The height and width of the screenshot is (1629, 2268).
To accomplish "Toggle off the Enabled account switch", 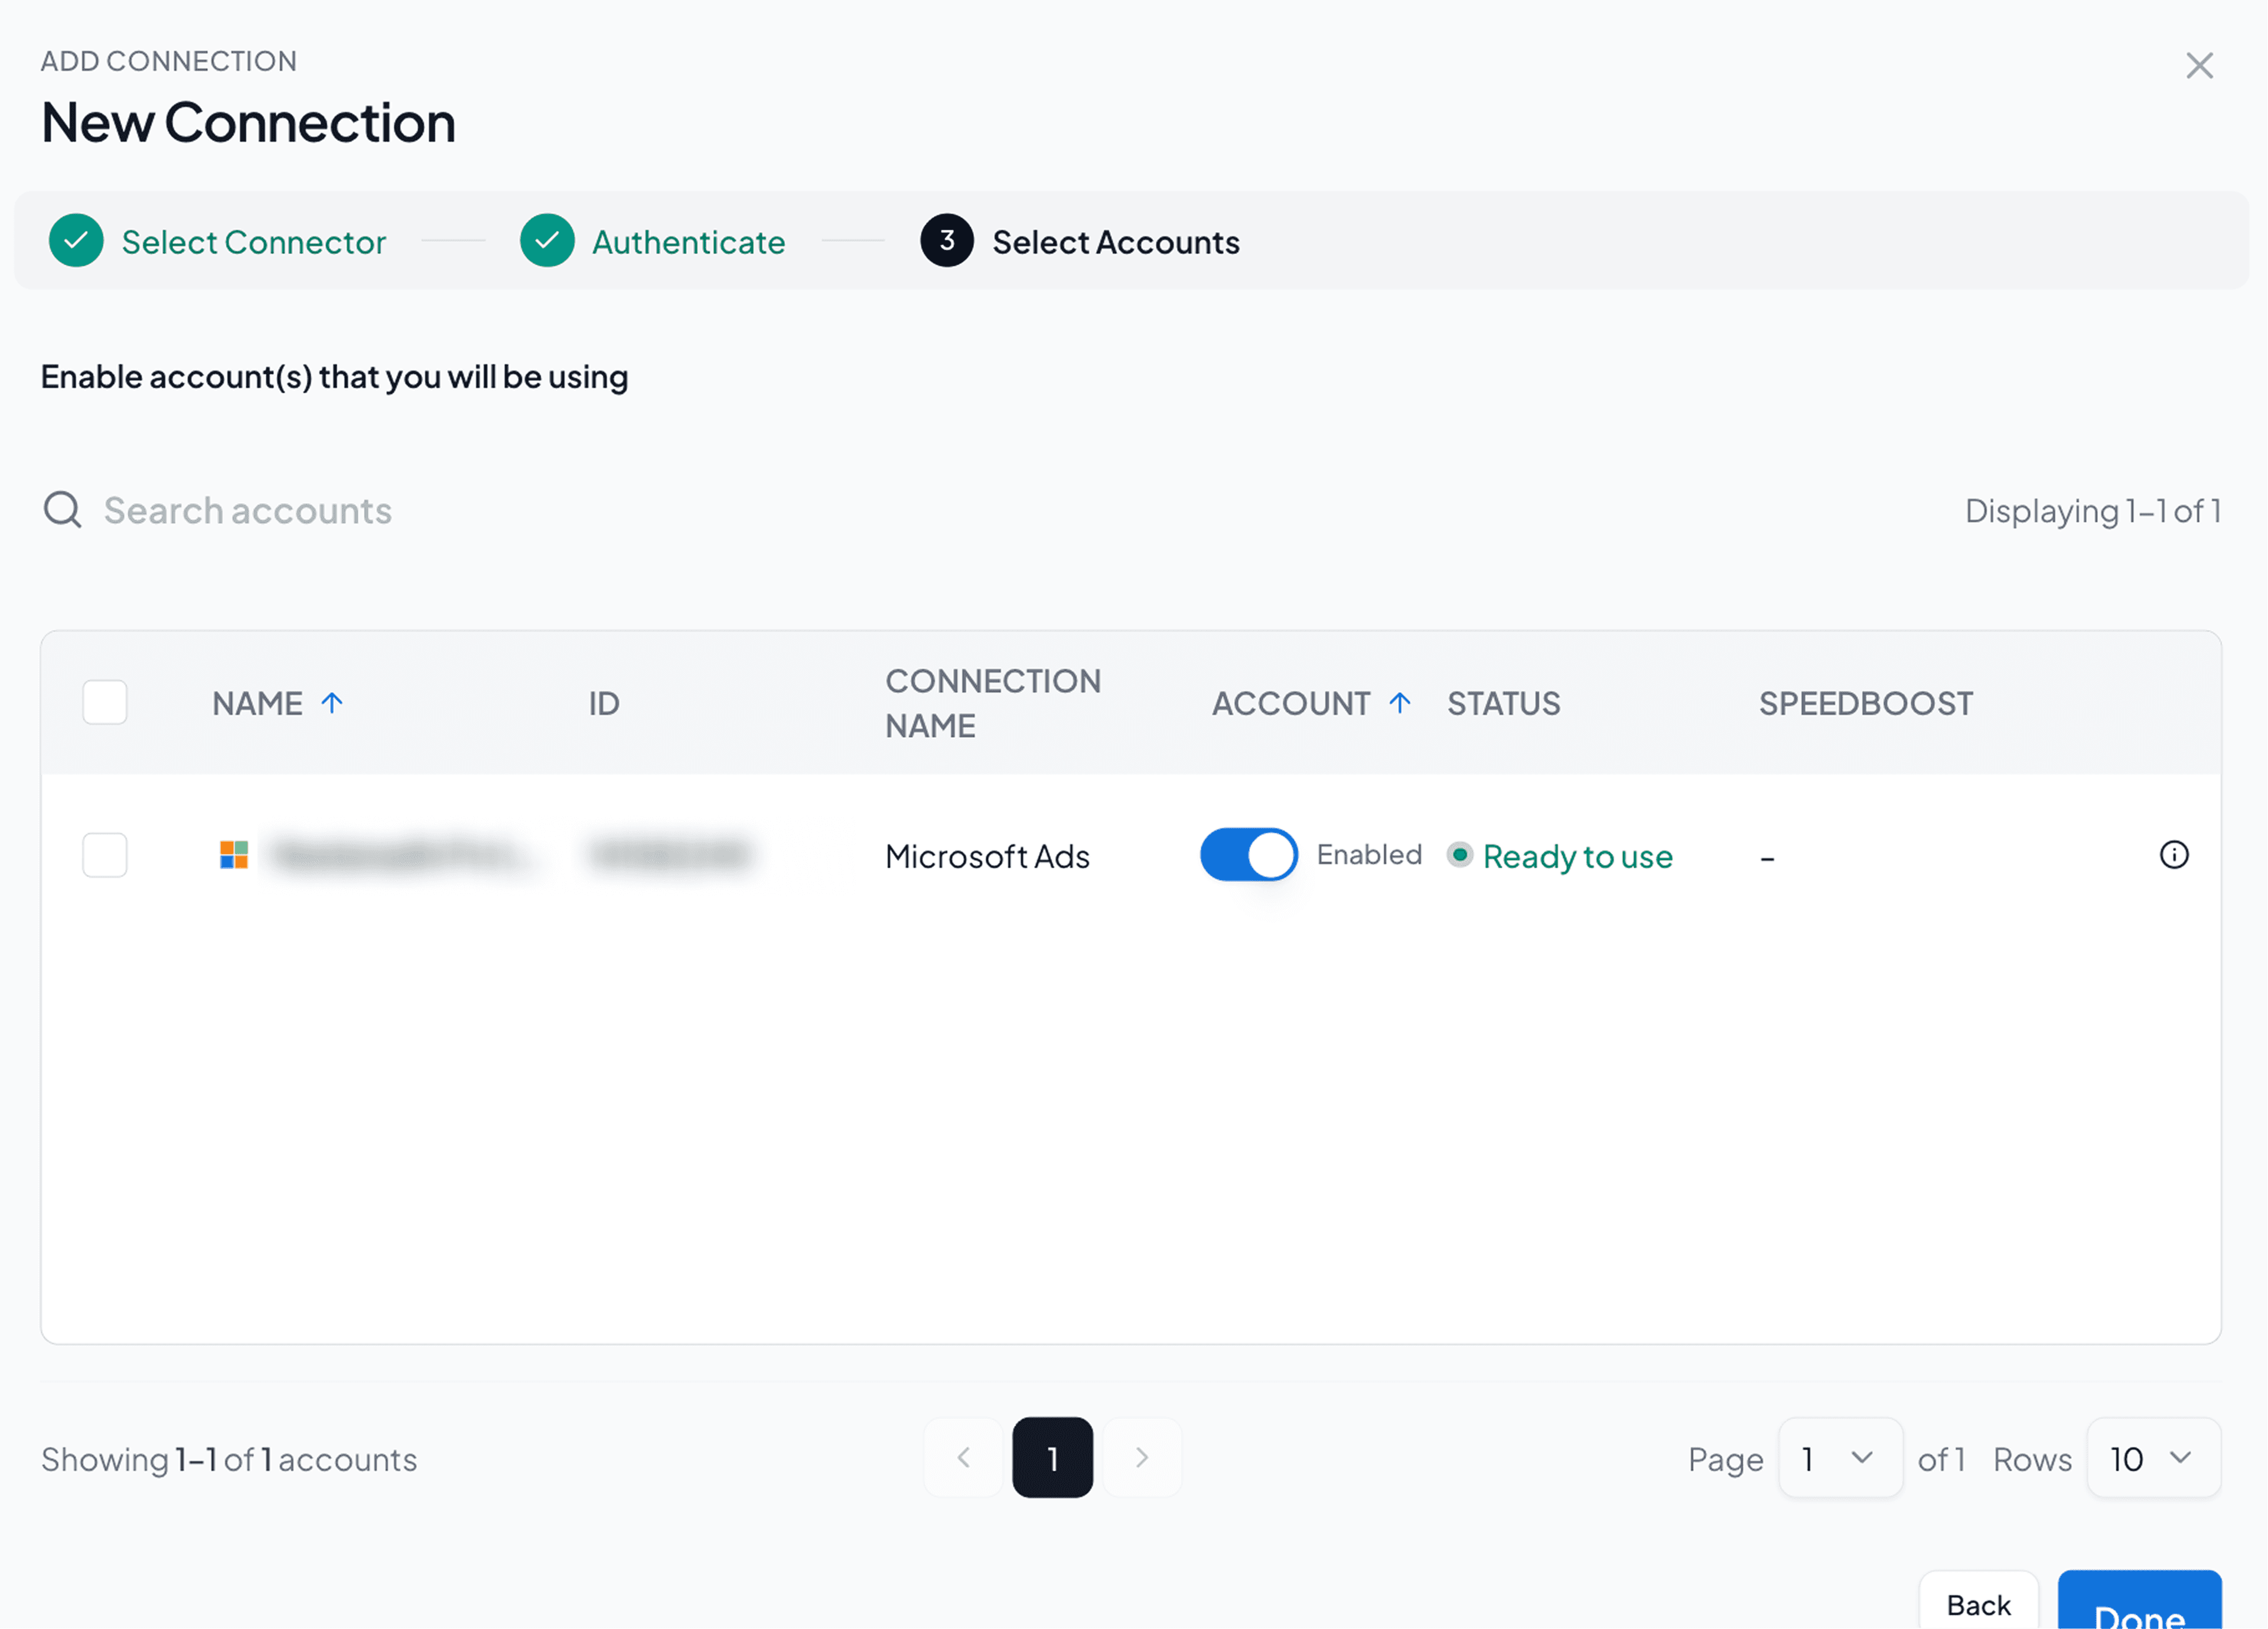I will point(1249,855).
